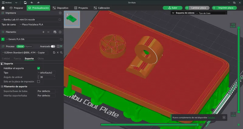Go to the home screen icon

3,8
